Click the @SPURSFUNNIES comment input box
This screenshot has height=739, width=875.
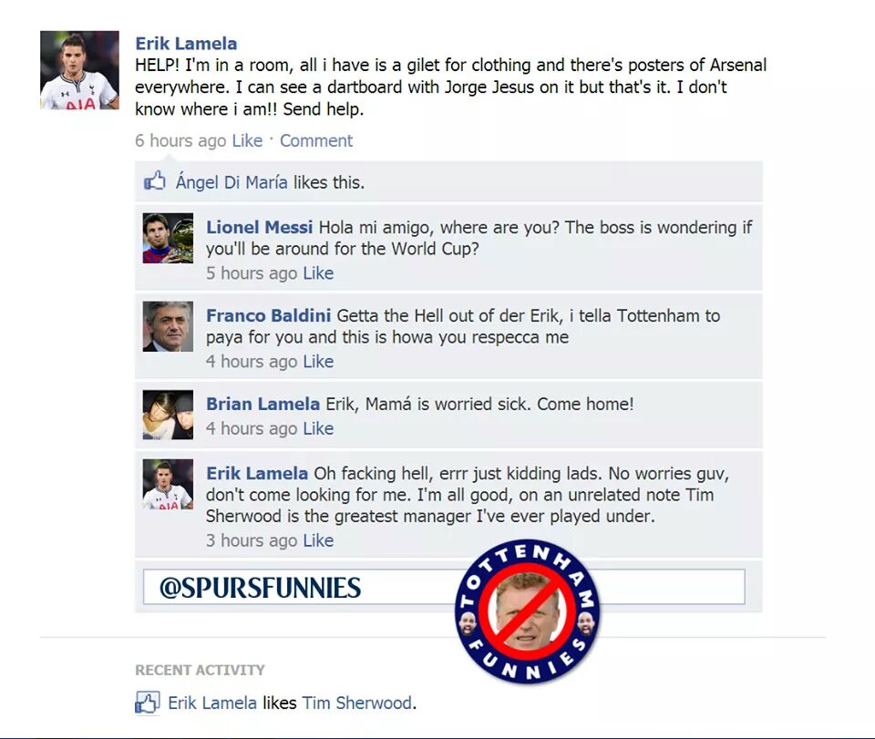coord(444,587)
